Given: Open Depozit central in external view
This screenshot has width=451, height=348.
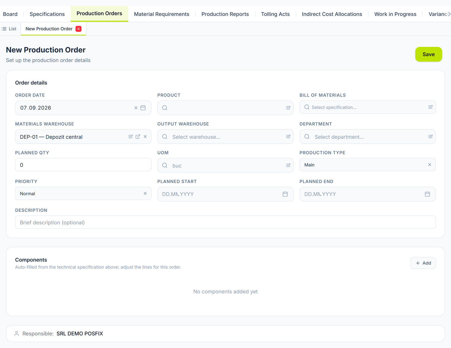Looking at the screenshot, I should point(138,137).
